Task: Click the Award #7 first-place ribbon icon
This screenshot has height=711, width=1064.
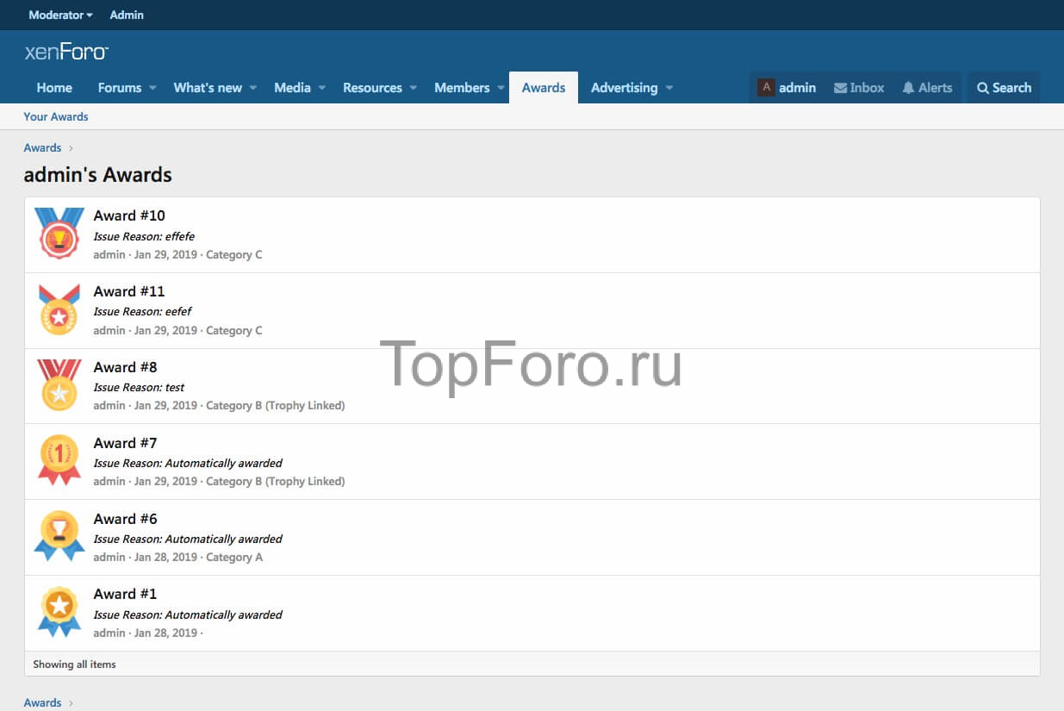Action: point(59,460)
